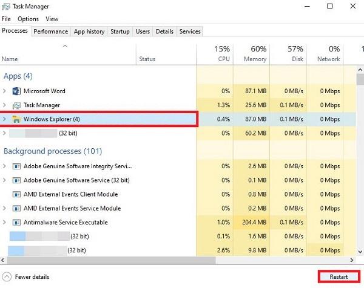Switch to the Performance tab
Screen dimensions: 364x288
pyautogui.click(x=50, y=31)
